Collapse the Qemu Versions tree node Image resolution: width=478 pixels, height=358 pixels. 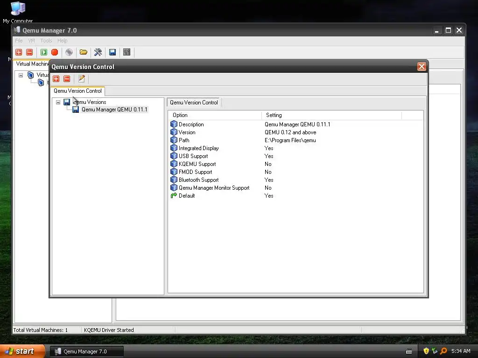[x=58, y=102]
